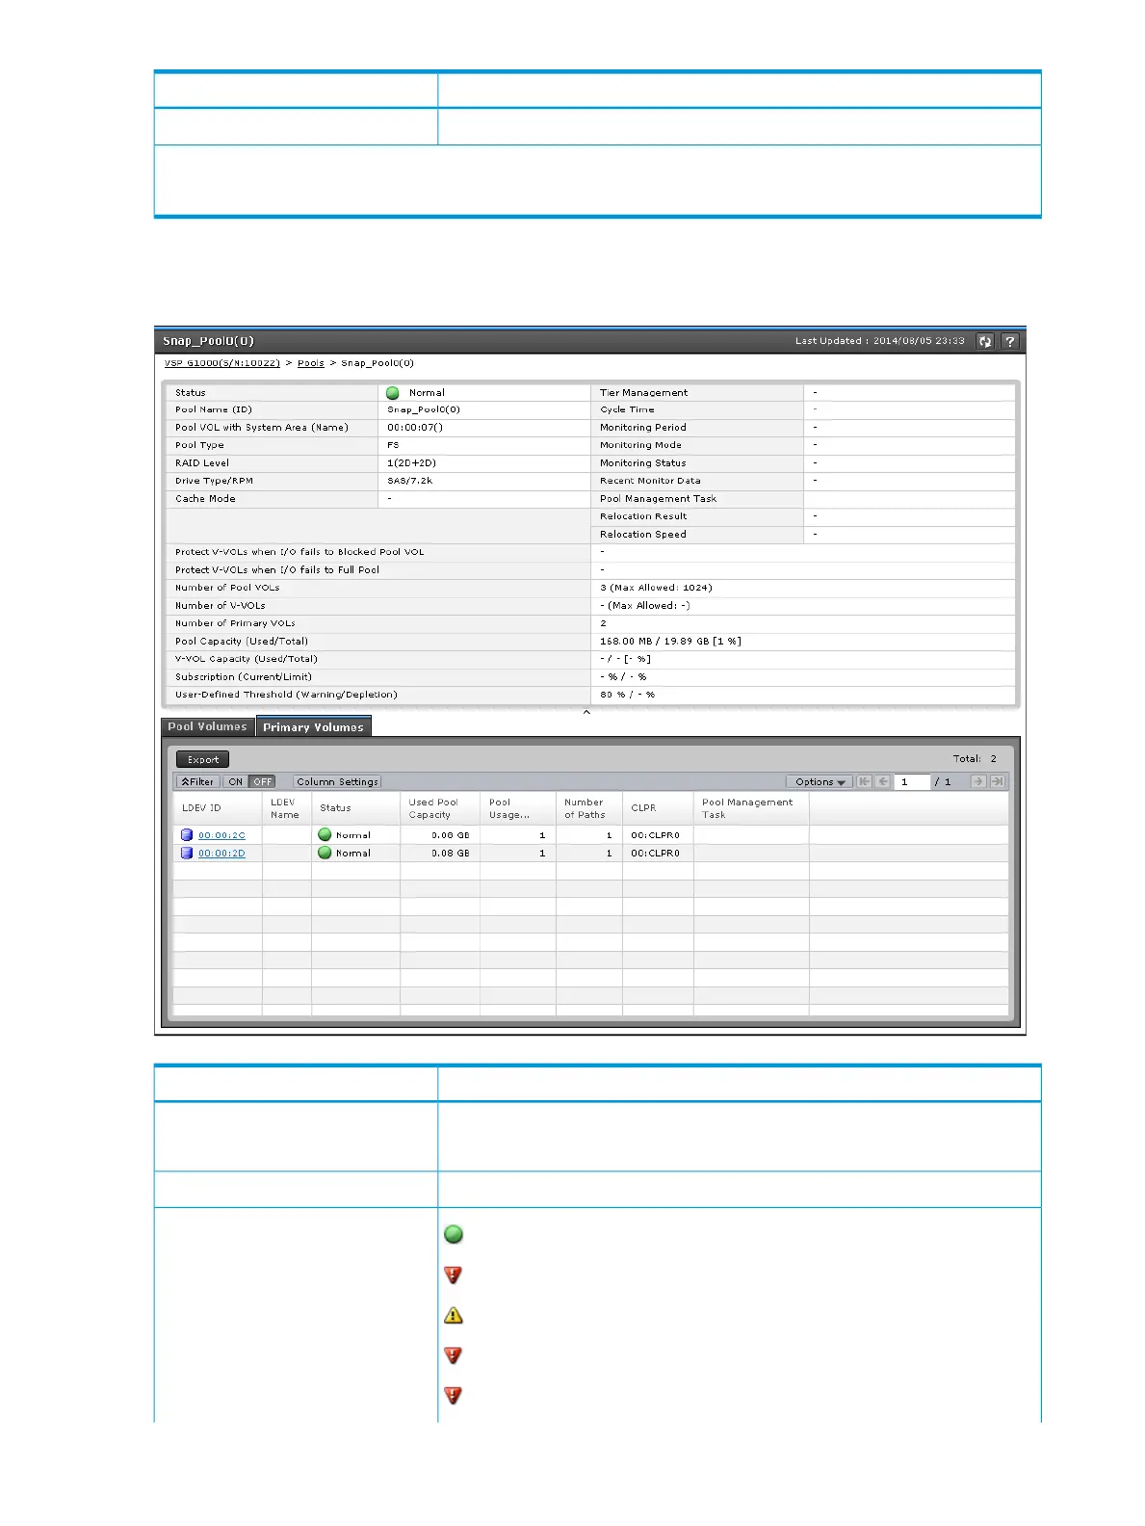Sort by the Pool Management Task column header
Viewport: 1145px width, 1526px height.
point(751,808)
